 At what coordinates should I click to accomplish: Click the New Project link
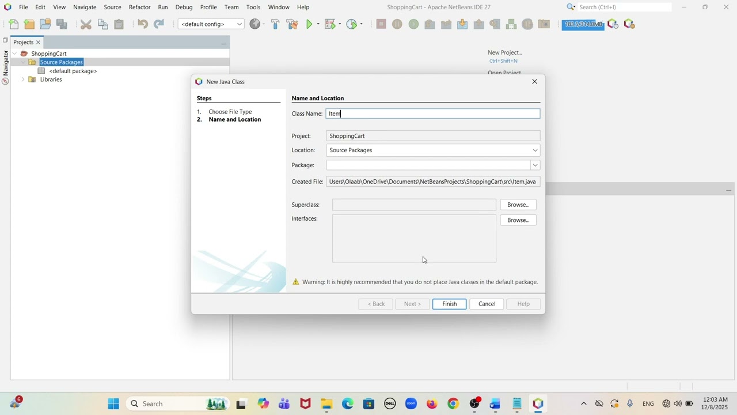click(x=505, y=52)
